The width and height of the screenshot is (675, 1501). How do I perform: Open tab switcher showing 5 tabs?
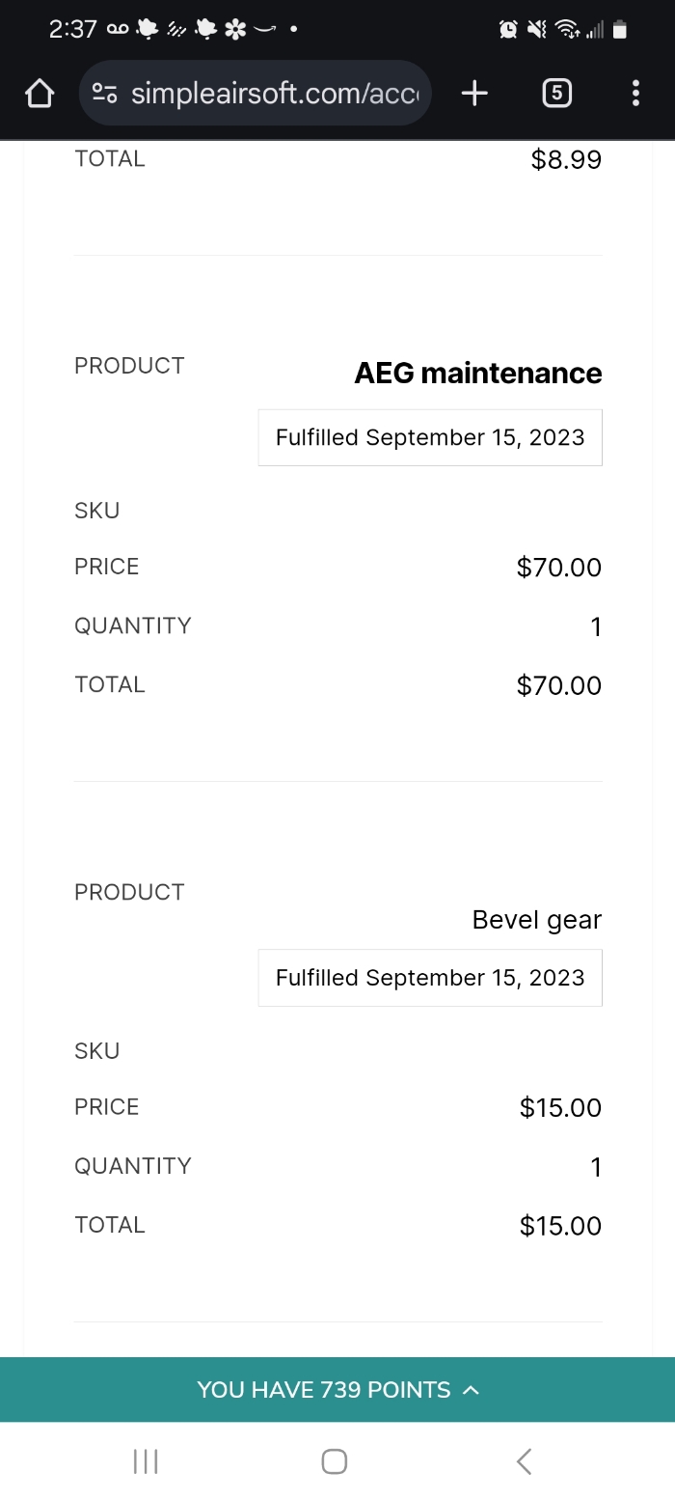(556, 94)
